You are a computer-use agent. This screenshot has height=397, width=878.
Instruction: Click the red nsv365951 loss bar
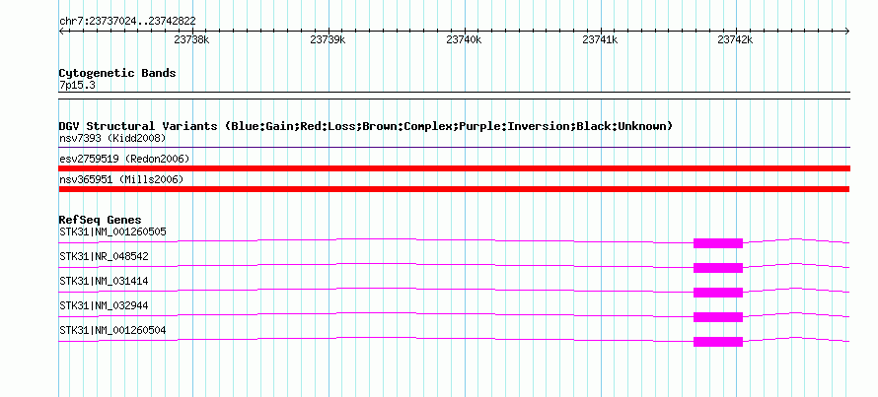tap(454, 189)
